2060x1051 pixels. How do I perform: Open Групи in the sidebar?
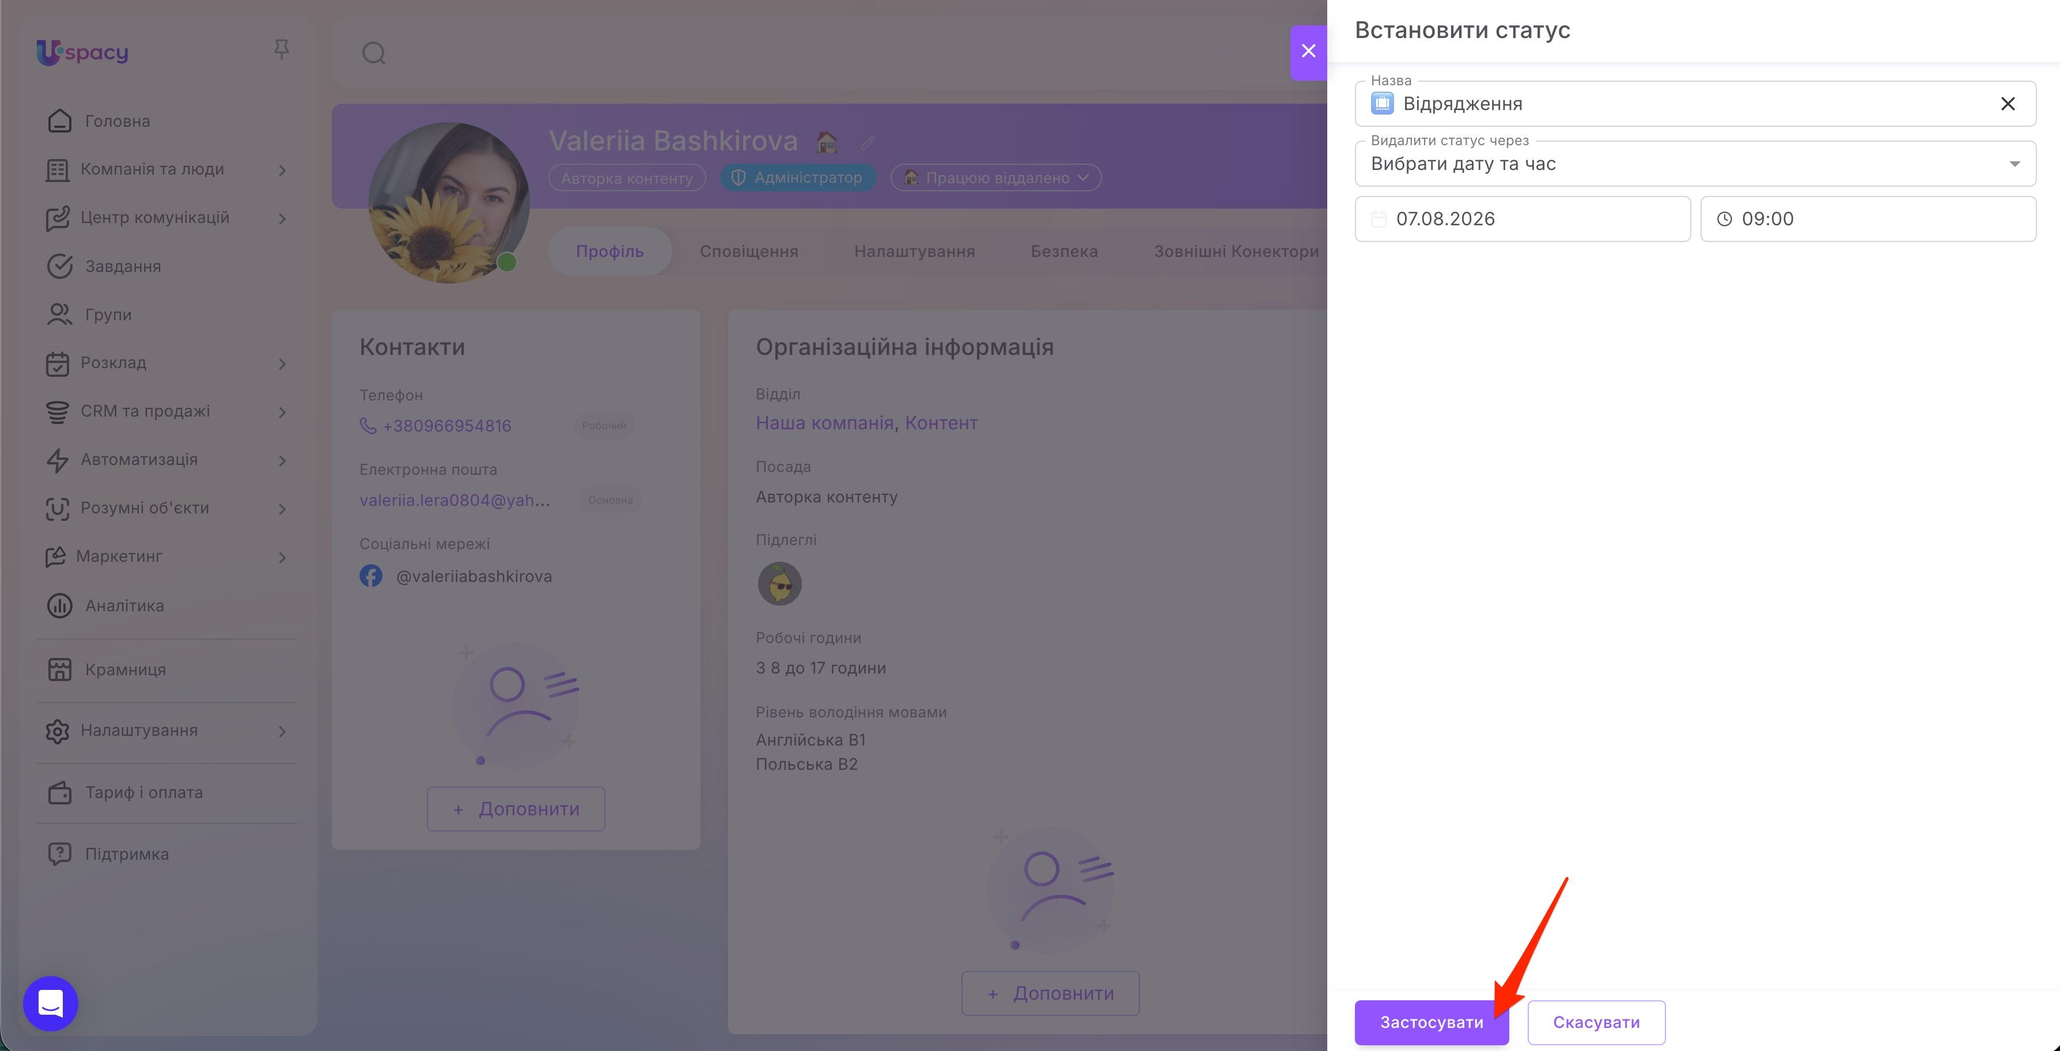tap(109, 315)
